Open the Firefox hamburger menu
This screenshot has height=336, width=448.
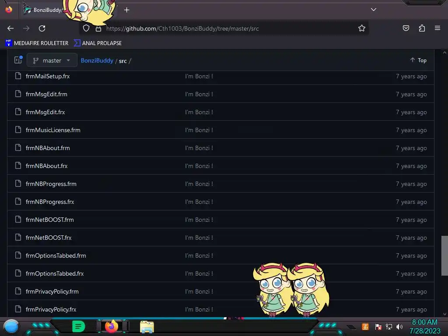pyautogui.click(x=437, y=28)
